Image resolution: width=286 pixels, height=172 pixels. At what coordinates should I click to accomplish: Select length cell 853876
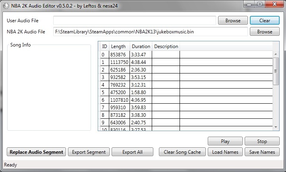(x=119, y=54)
